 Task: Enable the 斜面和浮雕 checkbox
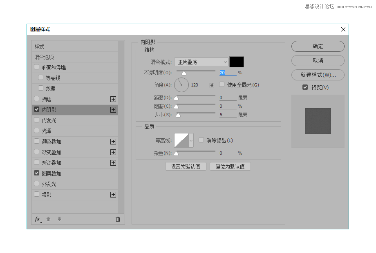(37, 67)
